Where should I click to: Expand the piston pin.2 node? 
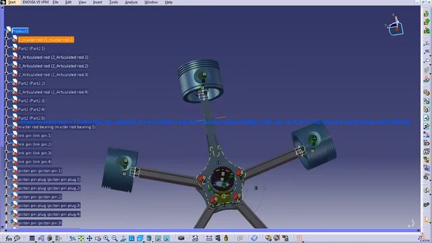[7, 196]
